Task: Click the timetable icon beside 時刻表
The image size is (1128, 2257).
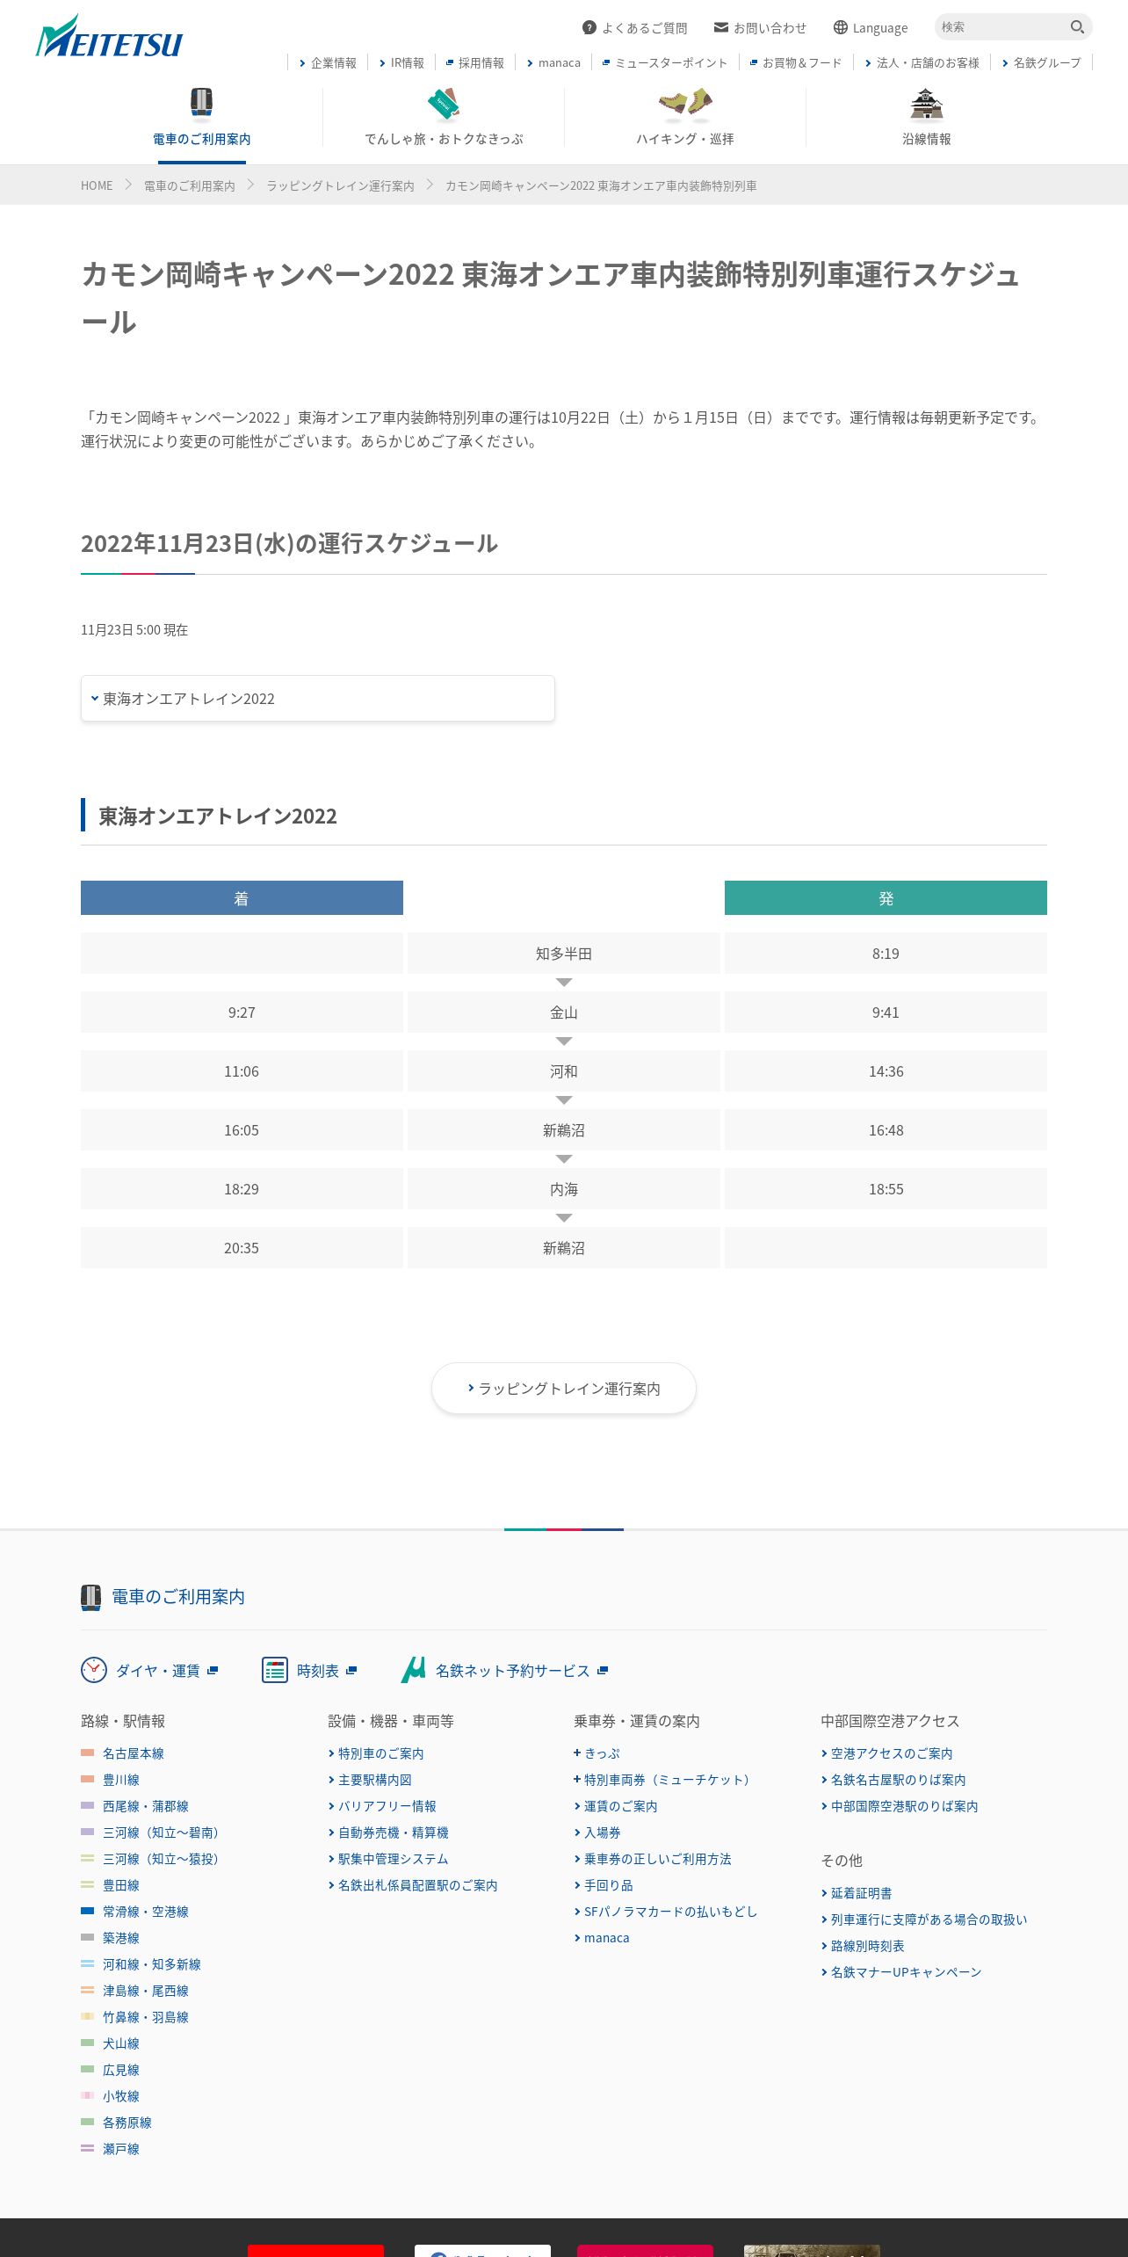Action: click(x=275, y=1670)
